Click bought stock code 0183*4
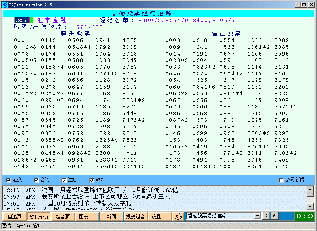This screenshot has height=231, width=317. pyautogui.click(x=52, y=67)
